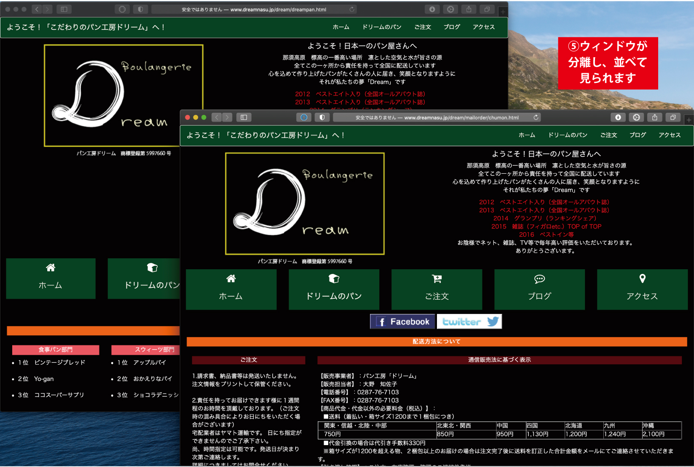Open the gear extension in the front window toolbar
The image size is (694, 467).
click(x=636, y=117)
